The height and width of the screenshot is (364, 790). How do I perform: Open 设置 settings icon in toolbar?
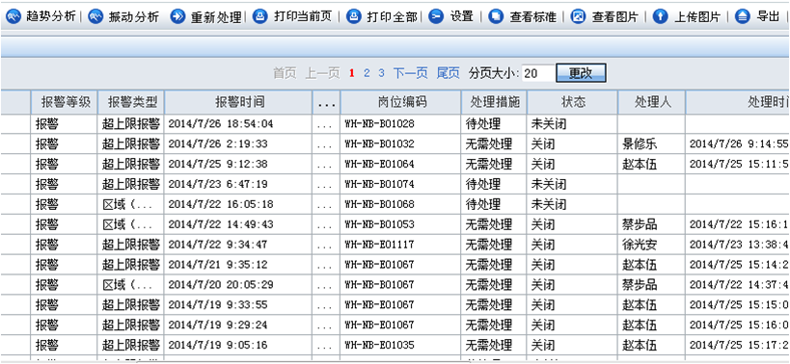436,16
